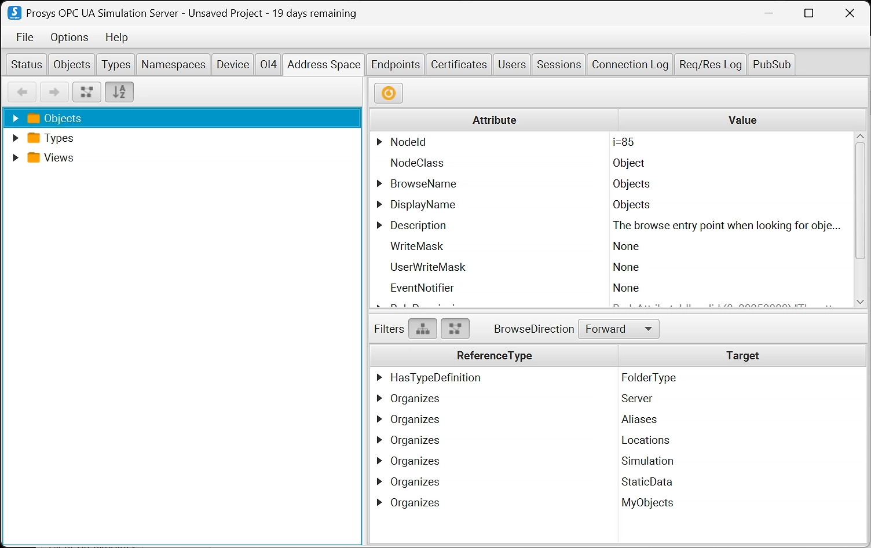The height and width of the screenshot is (548, 871).
Task: Click the attributes table scroll down arrow
Action: (860, 302)
